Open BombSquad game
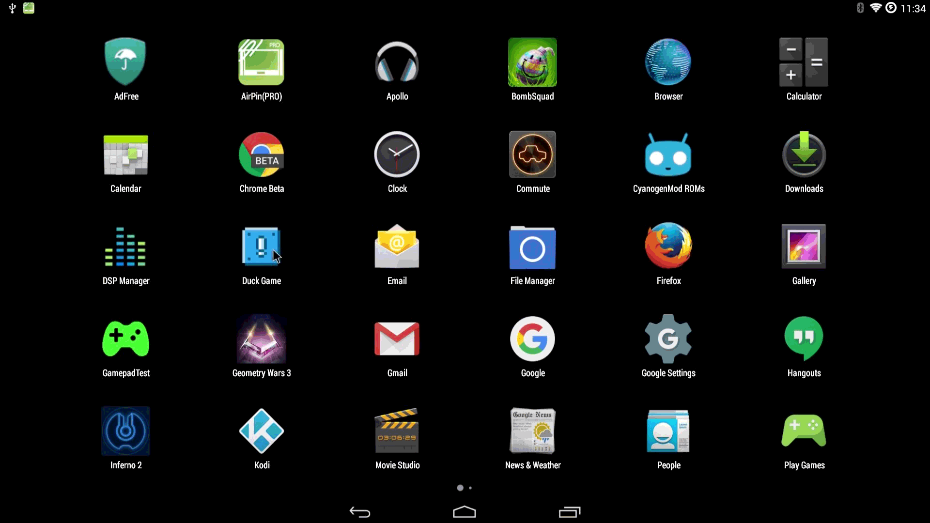930x523 pixels. tap(533, 62)
